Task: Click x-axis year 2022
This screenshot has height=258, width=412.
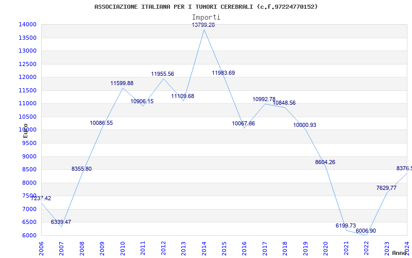Action: (x=367, y=249)
